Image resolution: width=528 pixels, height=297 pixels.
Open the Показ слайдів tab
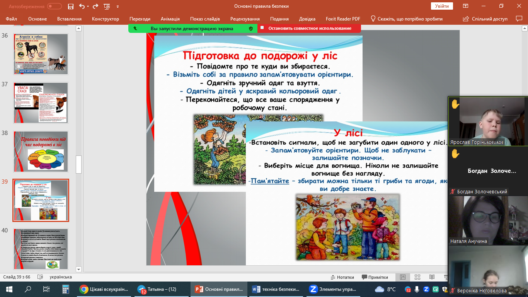coord(205,19)
